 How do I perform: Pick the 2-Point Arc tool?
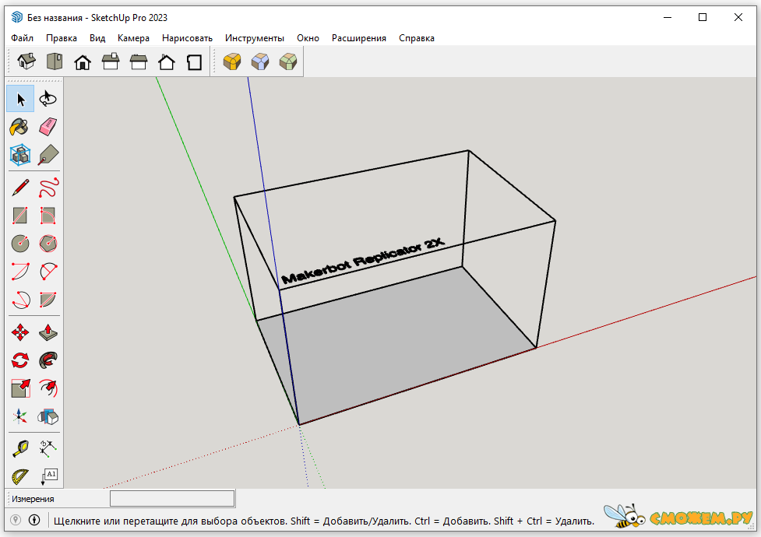(48, 272)
